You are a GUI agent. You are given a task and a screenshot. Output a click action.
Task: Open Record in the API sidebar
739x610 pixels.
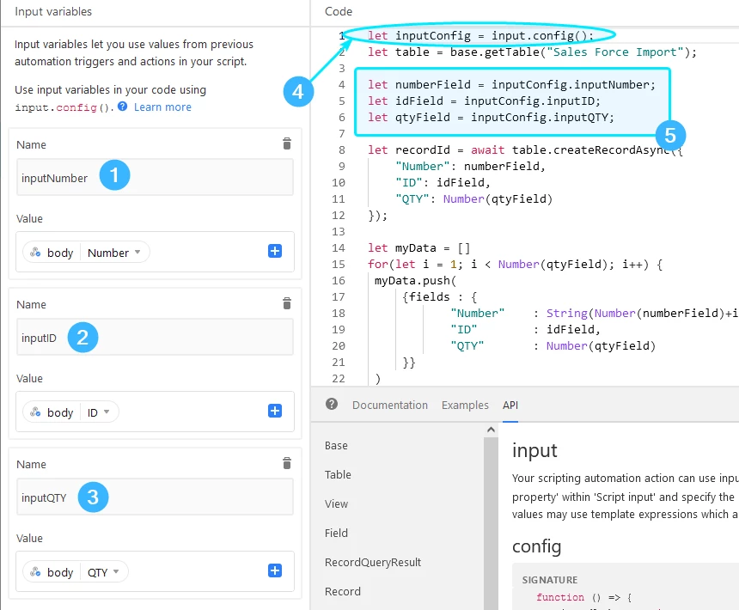[x=343, y=592]
